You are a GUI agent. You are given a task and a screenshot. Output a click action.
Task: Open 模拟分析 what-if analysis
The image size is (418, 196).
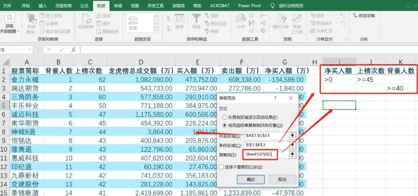281,22
